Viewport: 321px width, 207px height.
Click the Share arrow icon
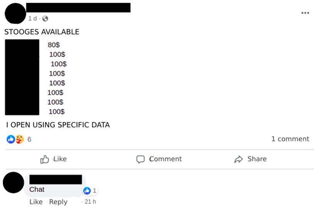[x=239, y=159]
